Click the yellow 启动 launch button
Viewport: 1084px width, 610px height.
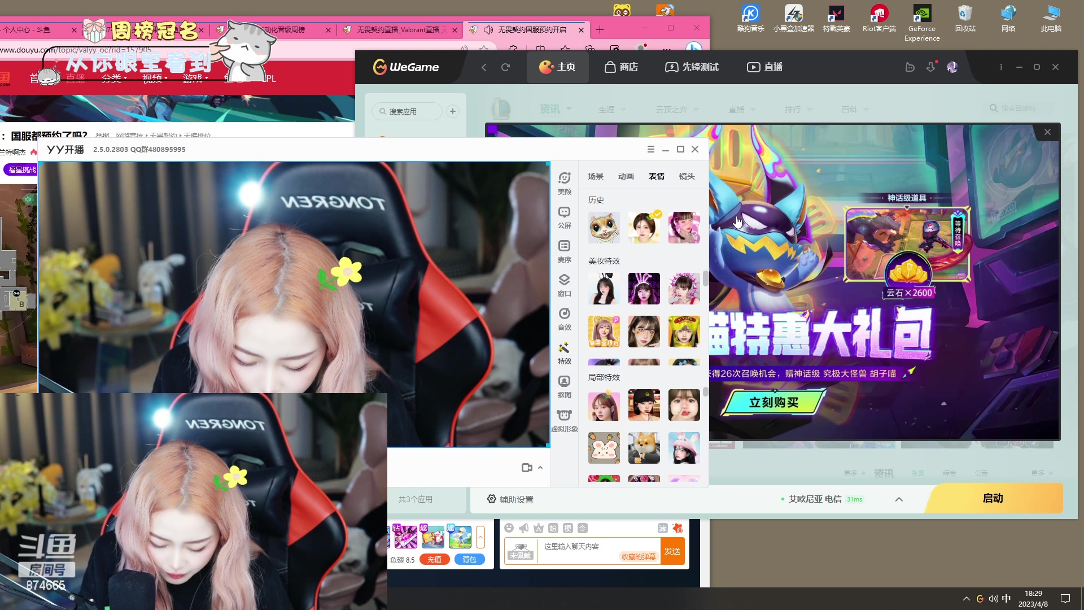coord(993,498)
